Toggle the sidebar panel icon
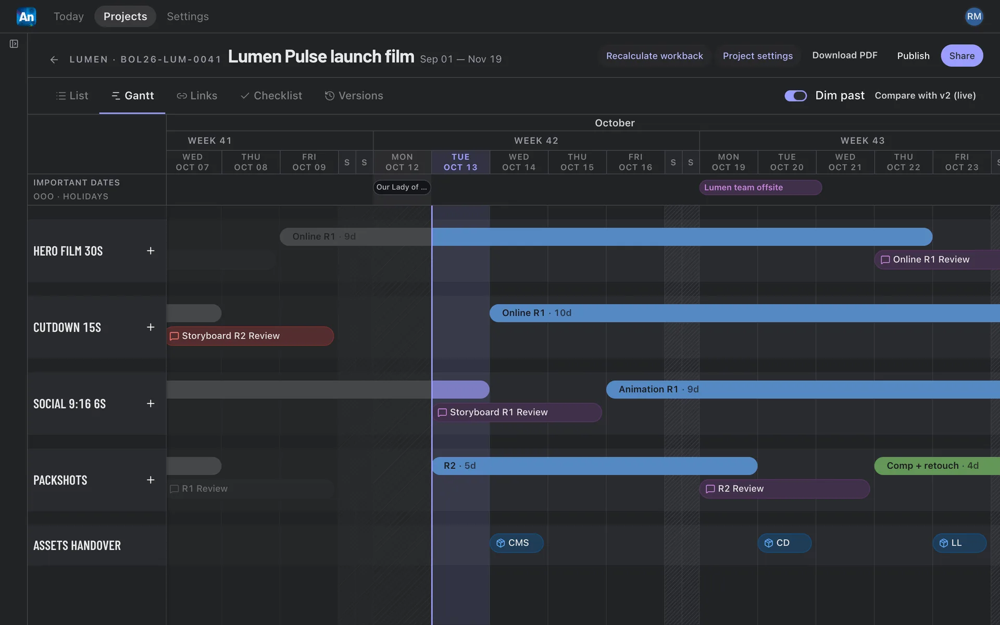1000x625 pixels. point(14,44)
